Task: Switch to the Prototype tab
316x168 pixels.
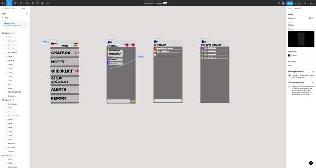Action: coord(298,9)
